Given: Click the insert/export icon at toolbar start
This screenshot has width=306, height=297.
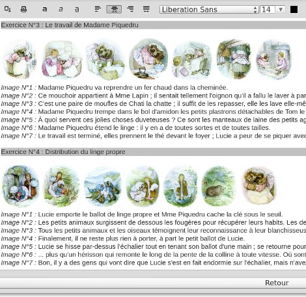Looking at the screenshot, I should [8, 9].
